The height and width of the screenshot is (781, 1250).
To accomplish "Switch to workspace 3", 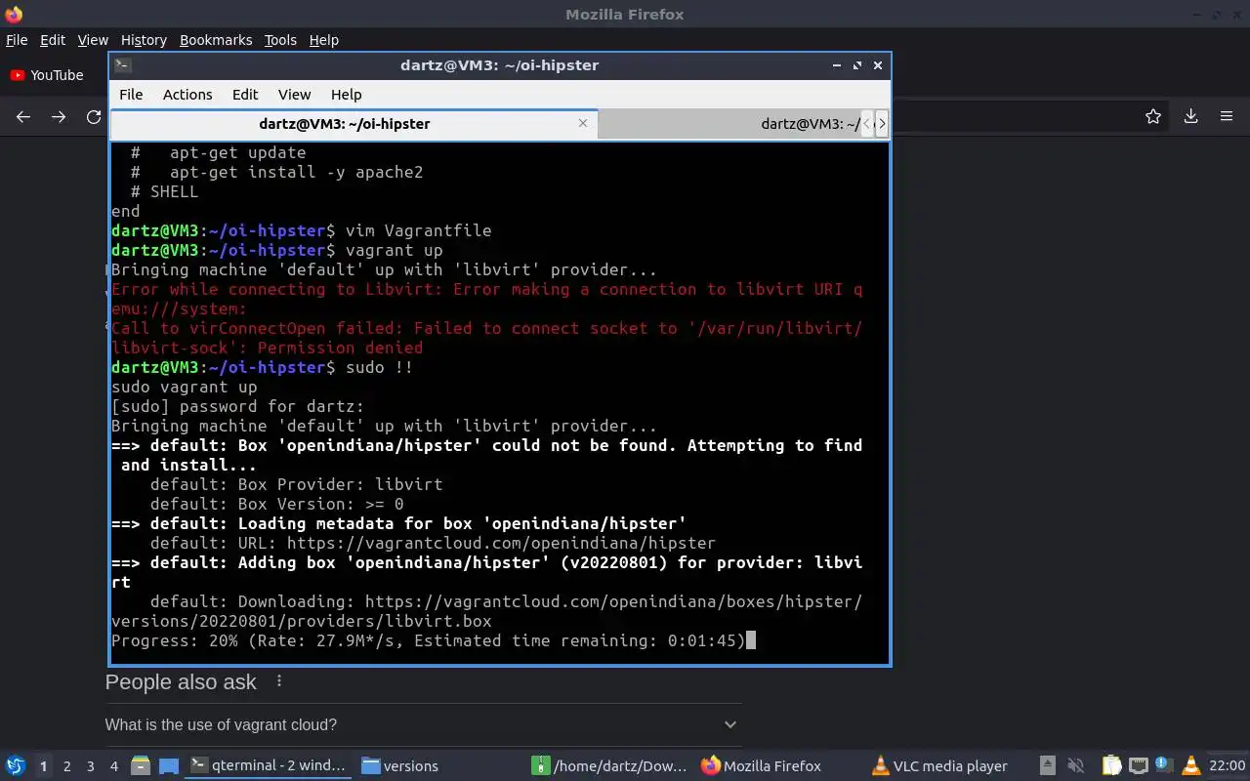I will click(x=91, y=766).
